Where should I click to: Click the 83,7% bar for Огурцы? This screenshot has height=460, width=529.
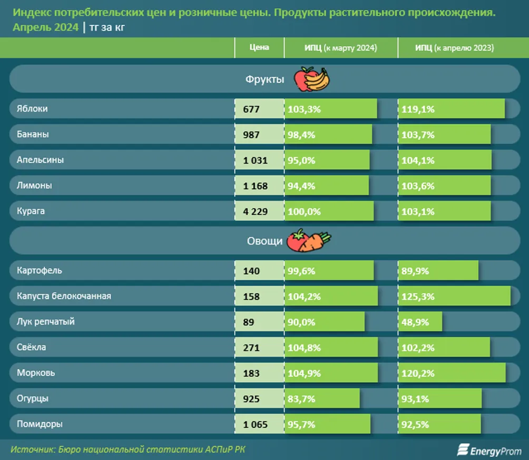click(x=322, y=399)
